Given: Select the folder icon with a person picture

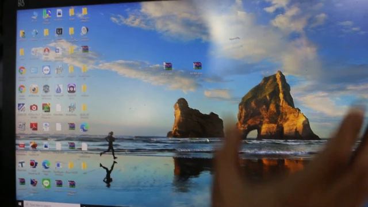Looking at the screenshot, I should (22, 34).
